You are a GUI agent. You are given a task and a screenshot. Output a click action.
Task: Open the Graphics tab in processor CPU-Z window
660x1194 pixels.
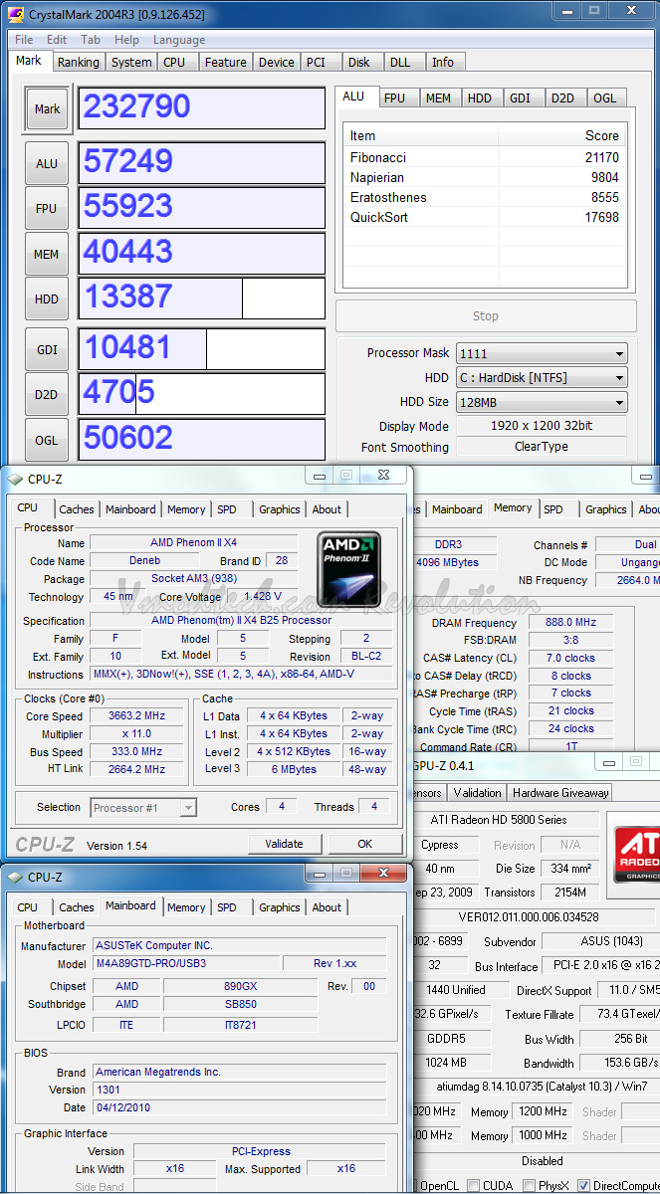pyautogui.click(x=280, y=509)
